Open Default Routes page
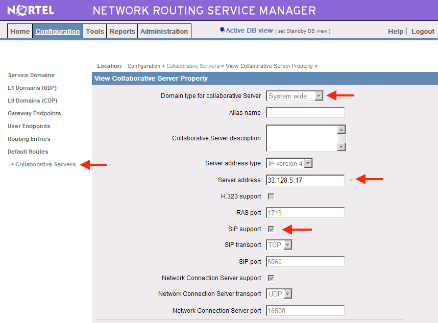The width and height of the screenshot is (438, 323). click(x=28, y=152)
